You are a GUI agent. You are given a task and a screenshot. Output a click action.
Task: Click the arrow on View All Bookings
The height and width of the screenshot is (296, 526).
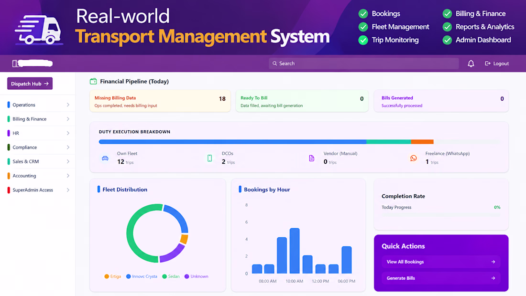[x=493, y=262]
